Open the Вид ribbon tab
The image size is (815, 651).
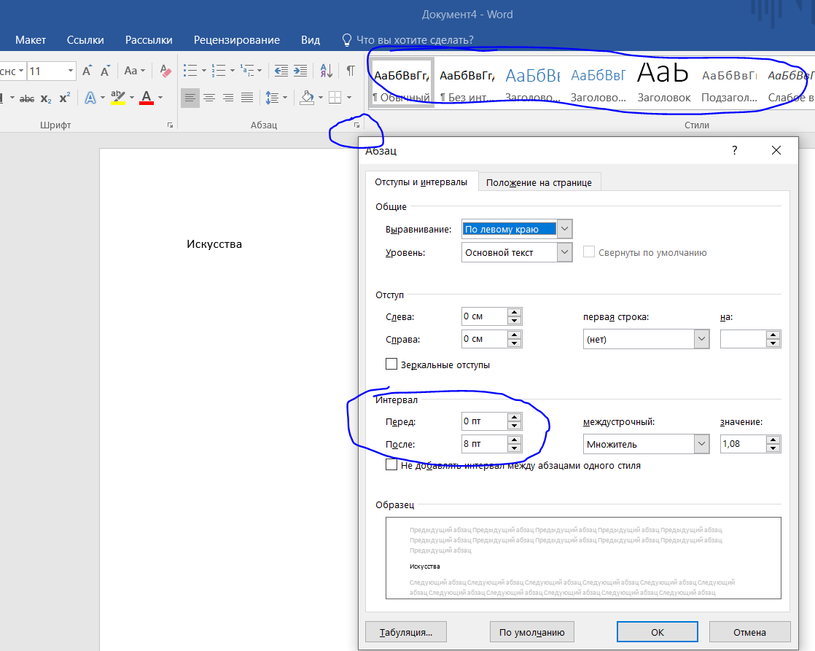(311, 40)
